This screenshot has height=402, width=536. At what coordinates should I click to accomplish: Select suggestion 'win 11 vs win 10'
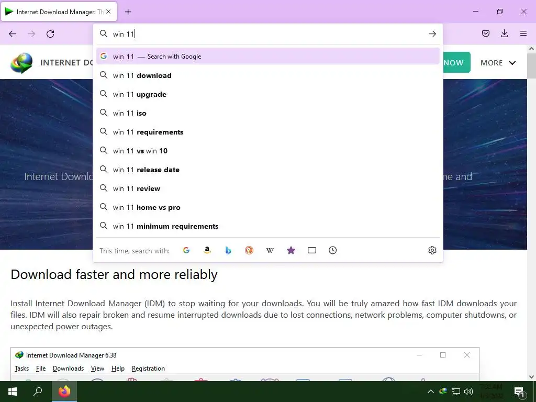click(268, 150)
